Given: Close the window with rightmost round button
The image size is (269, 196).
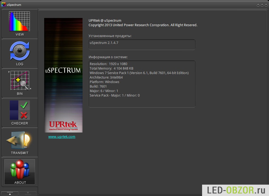Looking at the screenshot, I should [266, 4].
